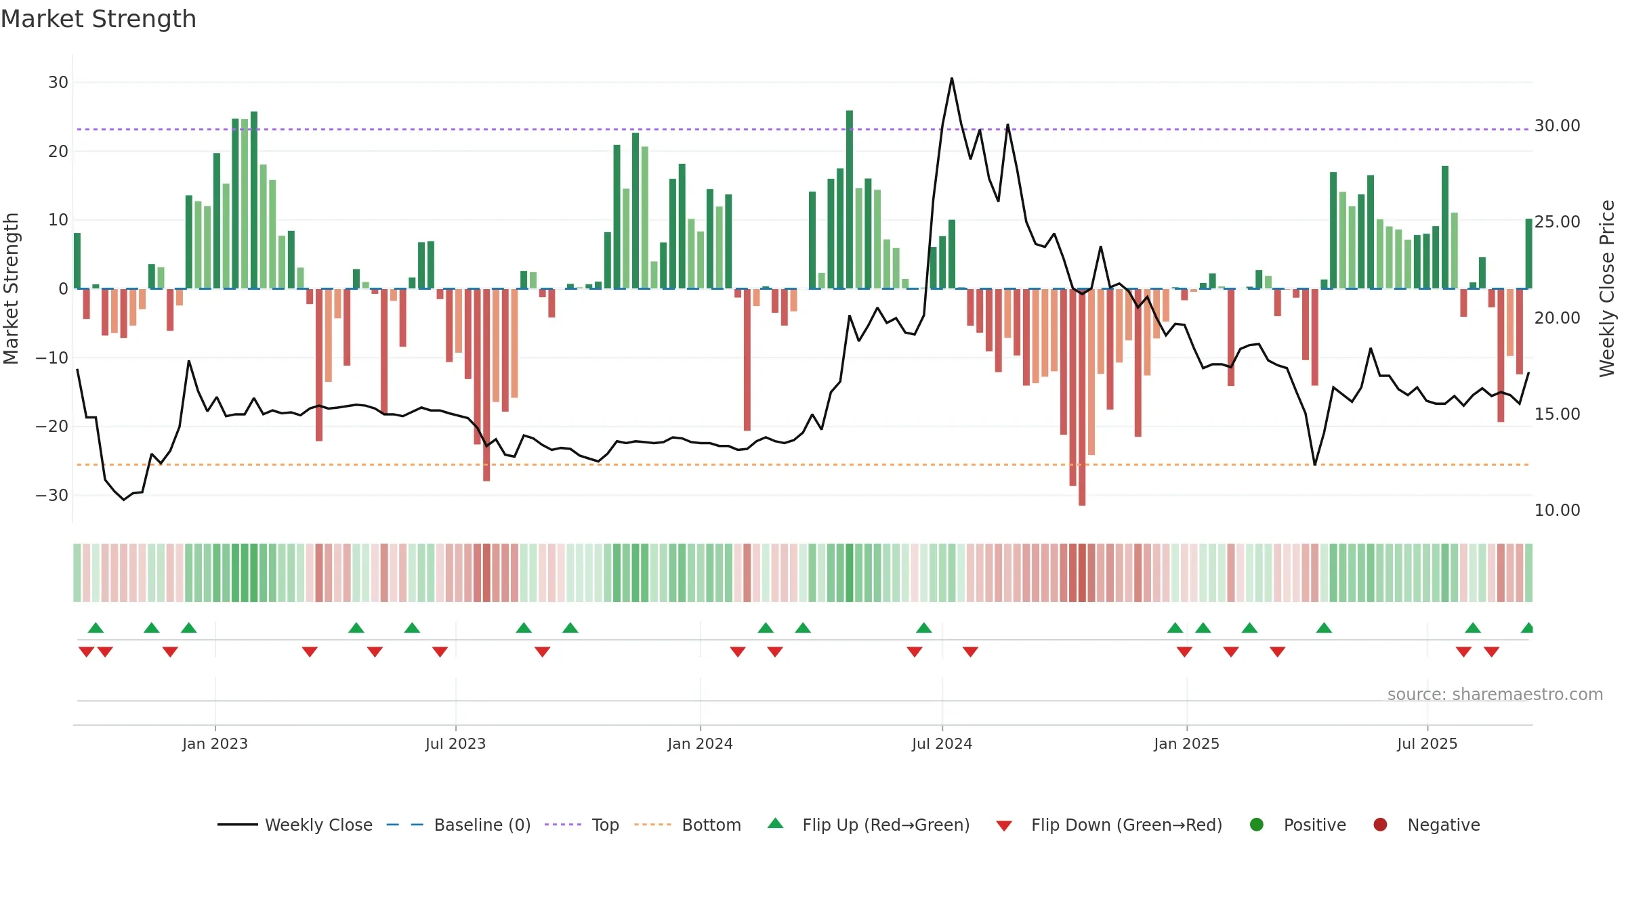Toggle the Weekly Close legend entry
Screen dimensions: 1626x914
295,825
